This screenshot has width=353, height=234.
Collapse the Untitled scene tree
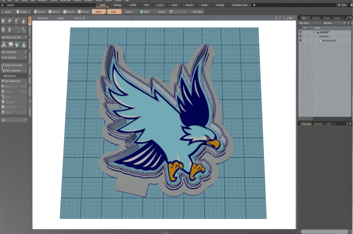(x=314, y=32)
